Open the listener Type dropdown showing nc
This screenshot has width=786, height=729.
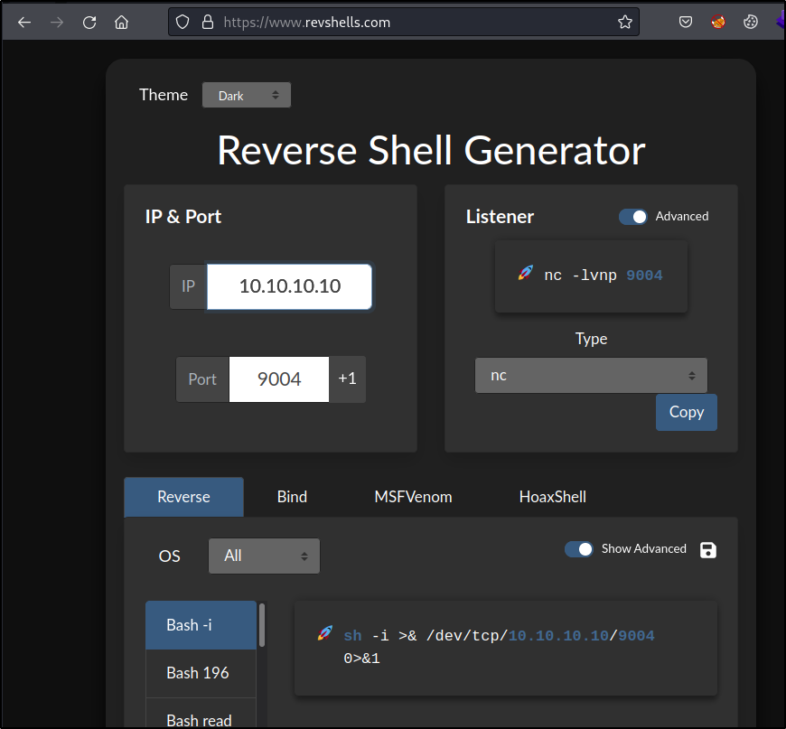tap(591, 375)
